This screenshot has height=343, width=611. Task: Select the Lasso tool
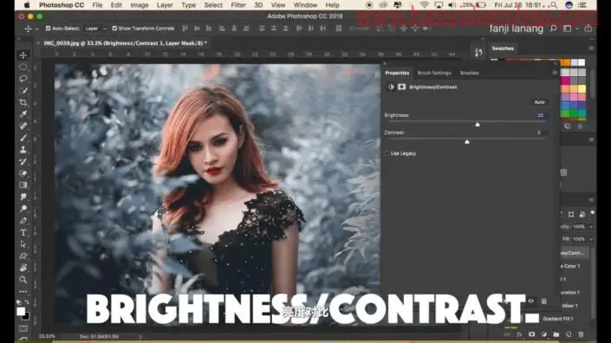click(x=23, y=79)
